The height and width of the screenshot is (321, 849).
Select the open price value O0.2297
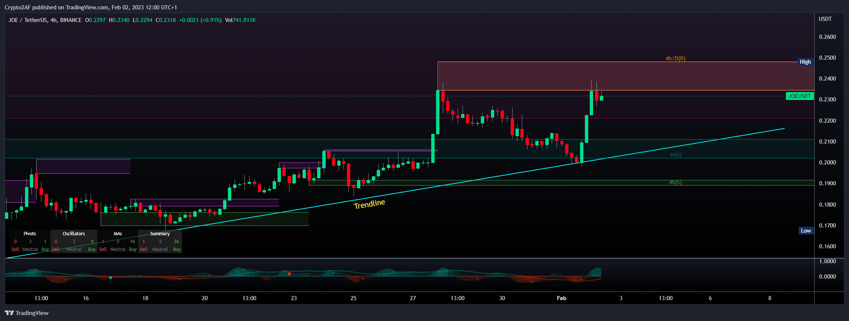95,20
